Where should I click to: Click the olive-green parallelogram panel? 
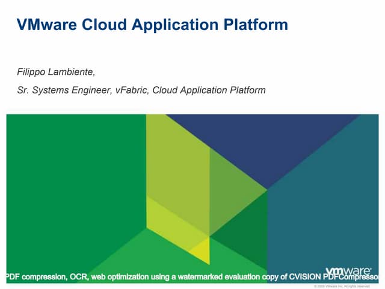tap(177, 163)
